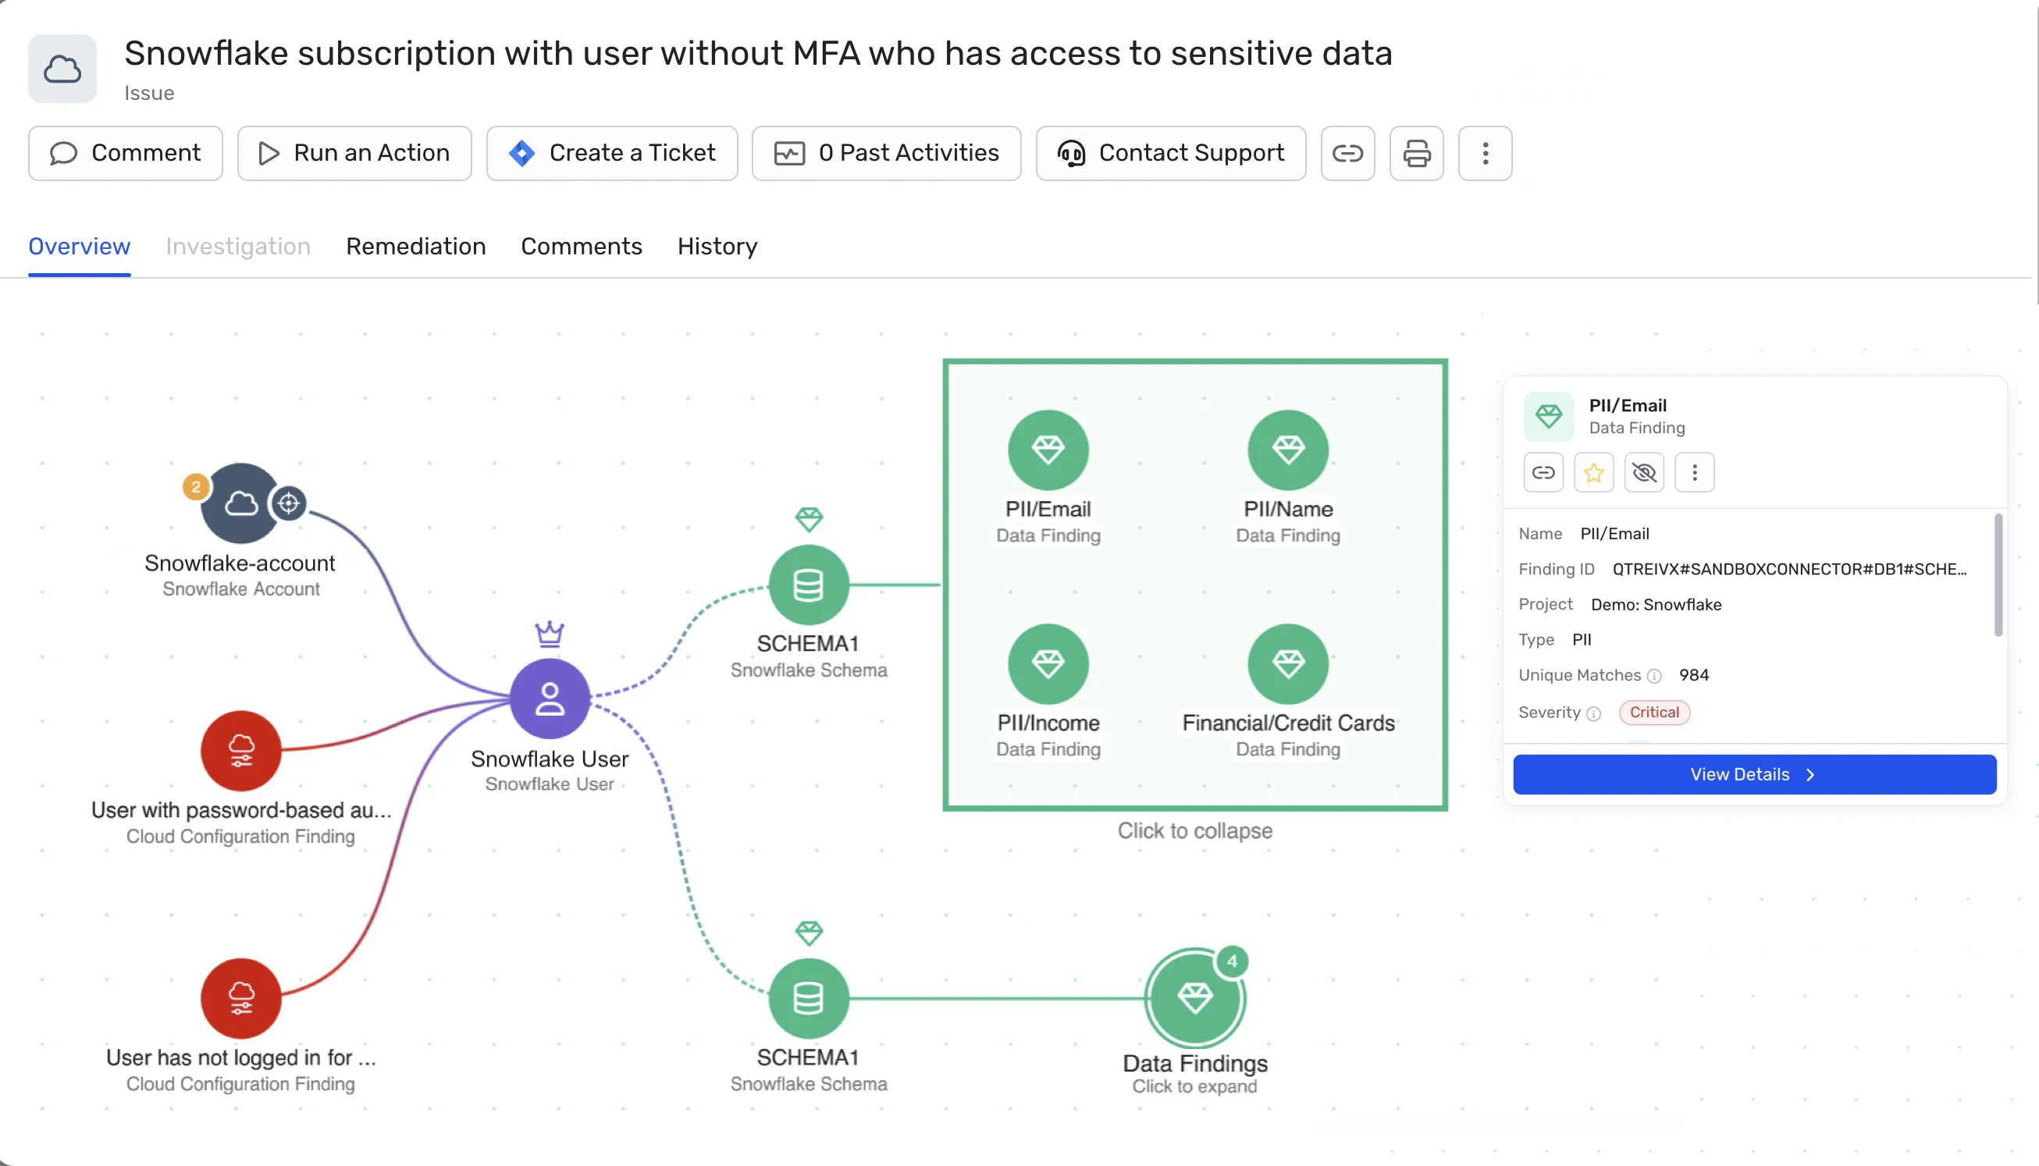Click the 'Financial/Credit Cards' label
The image size is (2039, 1166).
(x=1289, y=723)
